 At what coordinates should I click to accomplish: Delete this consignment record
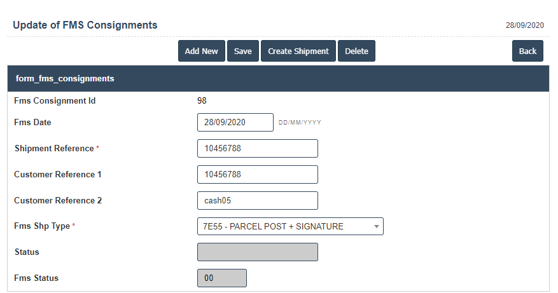pyautogui.click(x=356, y=51)
